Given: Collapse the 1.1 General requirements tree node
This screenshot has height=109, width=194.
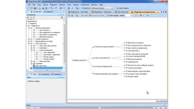Looking at the screenshot, I should 29,28.
